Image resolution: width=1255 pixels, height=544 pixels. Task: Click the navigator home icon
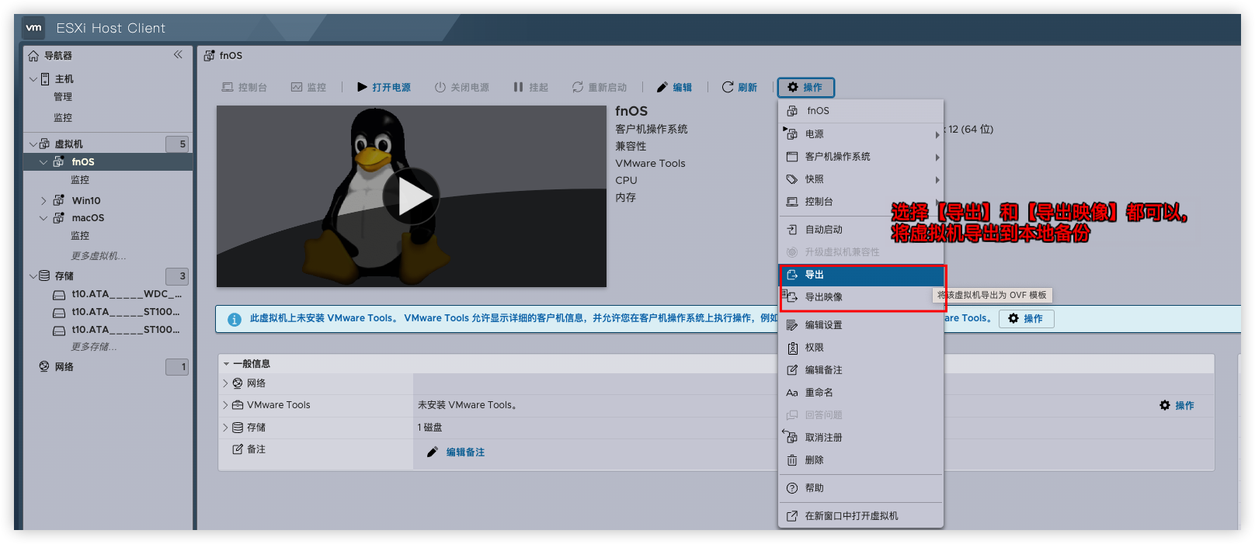point(33,56)
